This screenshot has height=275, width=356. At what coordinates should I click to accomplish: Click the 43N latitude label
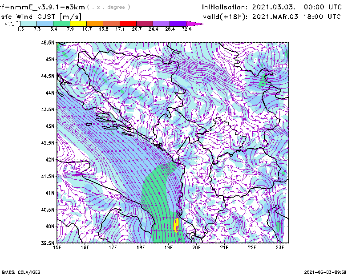coord(50,126)
